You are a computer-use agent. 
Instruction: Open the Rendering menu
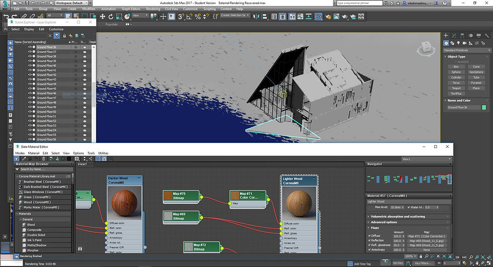pos(153,9)
